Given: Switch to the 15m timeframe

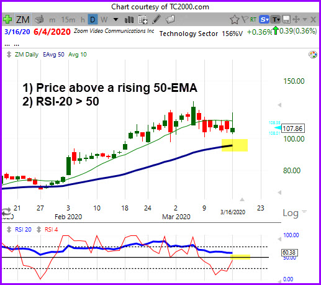Looking at the screenshot, I should point(68,20).
